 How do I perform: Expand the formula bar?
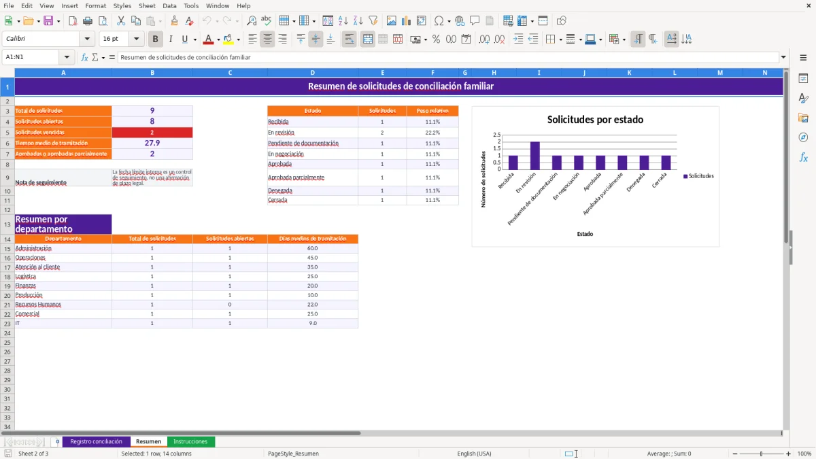(x=783, y=58)
